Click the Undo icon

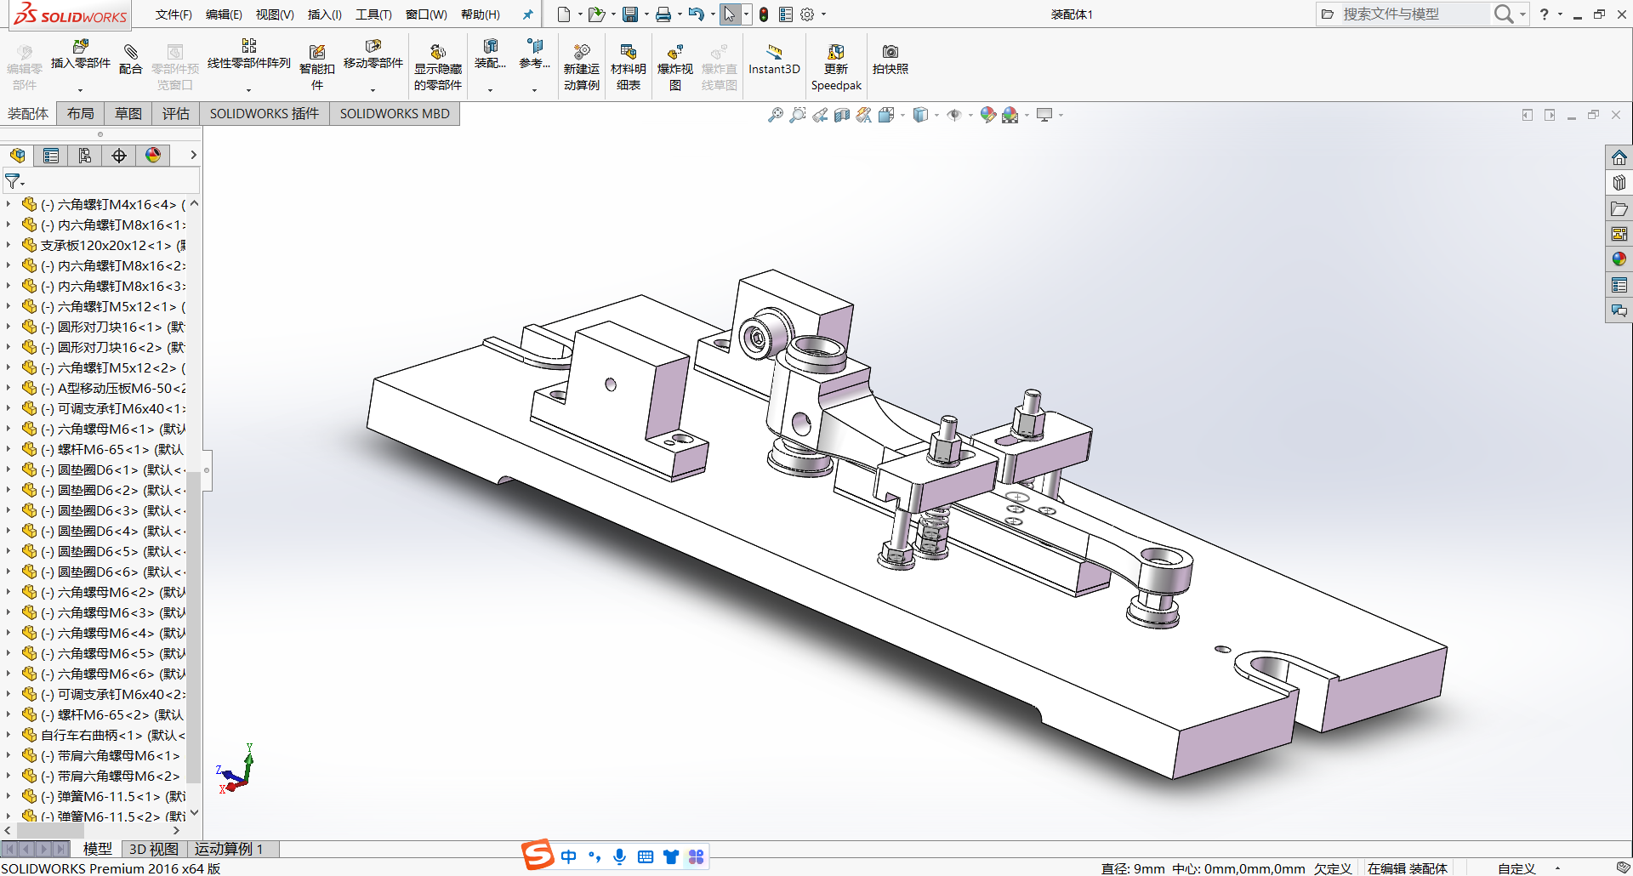tap(697, 14)
